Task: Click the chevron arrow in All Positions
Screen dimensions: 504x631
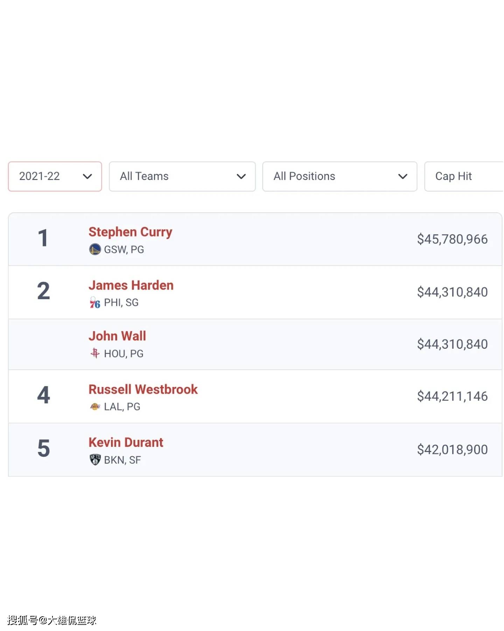Action: tap(403, 176)
